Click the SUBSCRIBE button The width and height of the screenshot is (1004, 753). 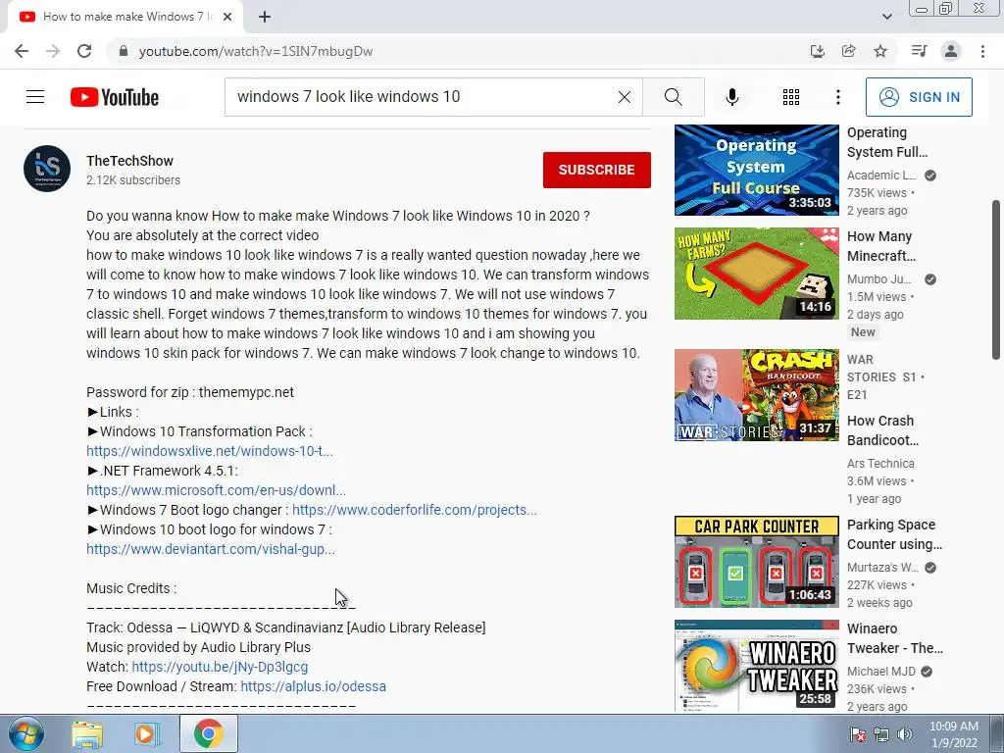coord(597,170)
